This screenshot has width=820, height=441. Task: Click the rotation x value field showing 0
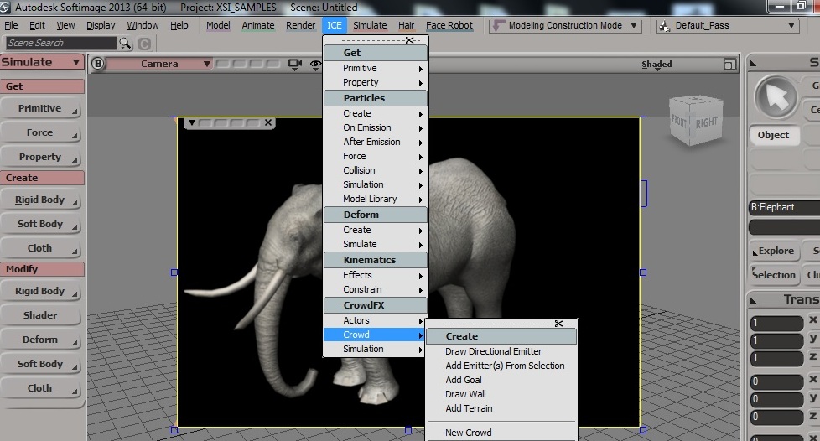click(776, 381)
